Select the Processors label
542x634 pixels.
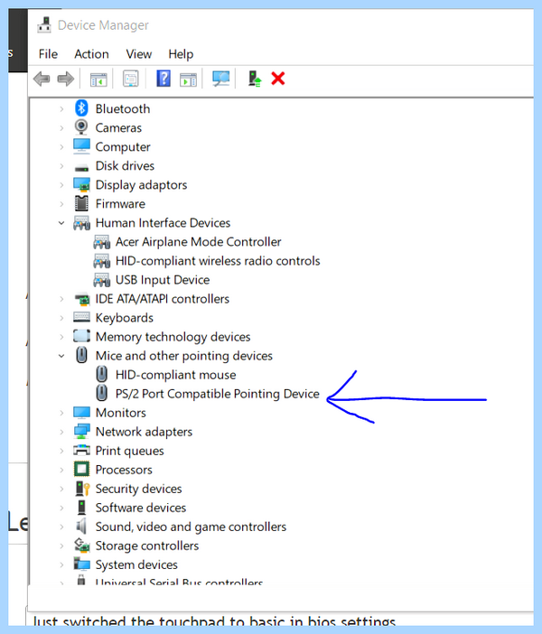[124, 470]
